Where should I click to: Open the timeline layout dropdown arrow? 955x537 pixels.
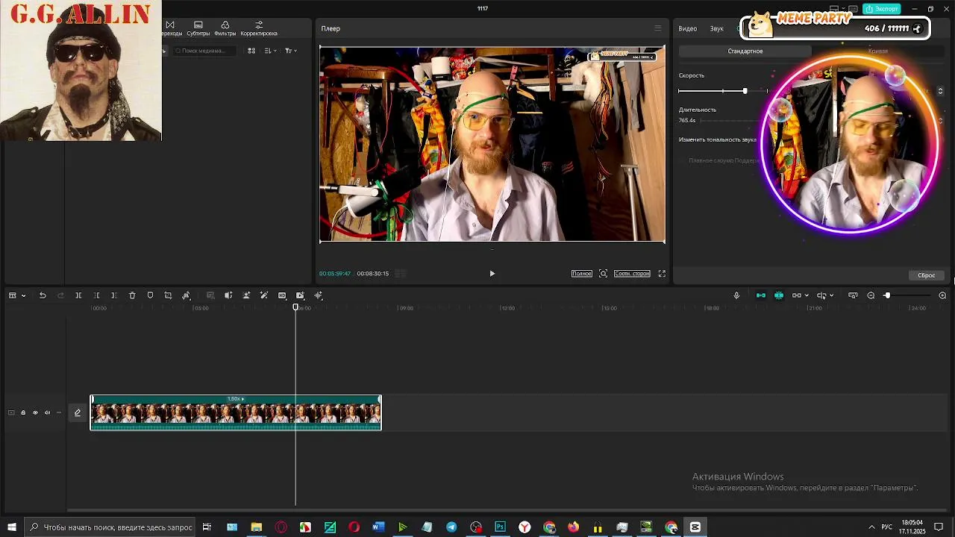23,295
